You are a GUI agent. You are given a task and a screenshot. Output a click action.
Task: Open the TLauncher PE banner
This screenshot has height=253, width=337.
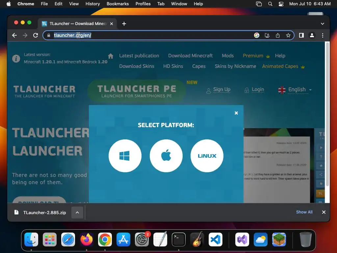(137, 91)
